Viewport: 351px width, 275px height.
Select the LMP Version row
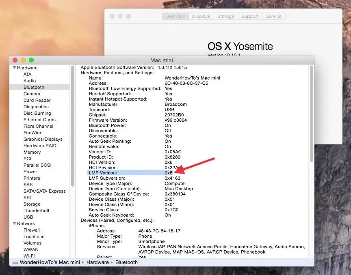click(x=130, y=173)
